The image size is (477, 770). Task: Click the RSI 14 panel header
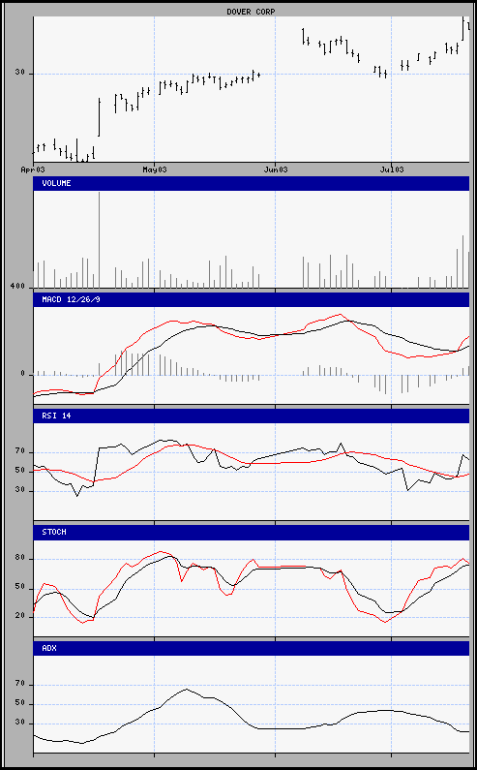pyautogui.click(x=252, y=416)
